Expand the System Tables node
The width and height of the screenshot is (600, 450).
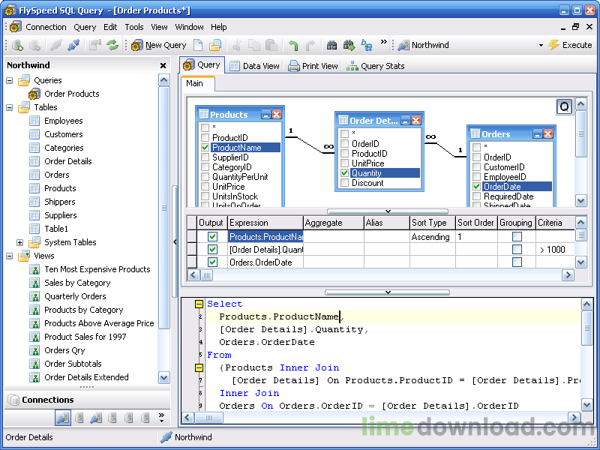pos(20,242)
